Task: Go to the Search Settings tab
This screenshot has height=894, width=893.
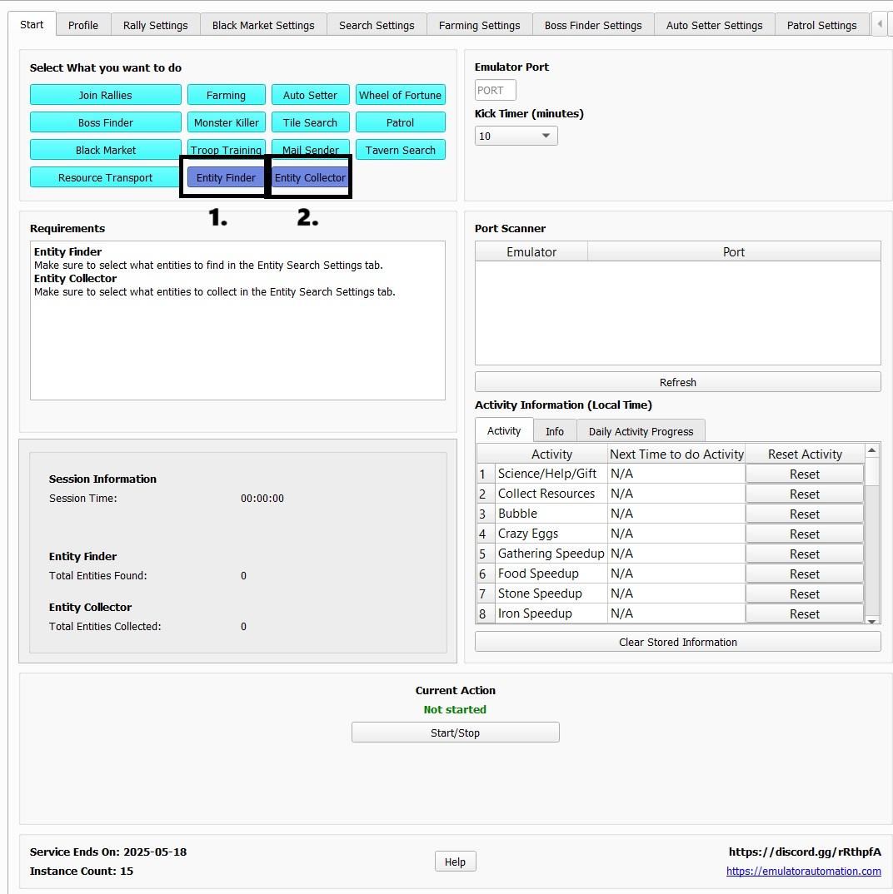Action: [x=377, y=25]
